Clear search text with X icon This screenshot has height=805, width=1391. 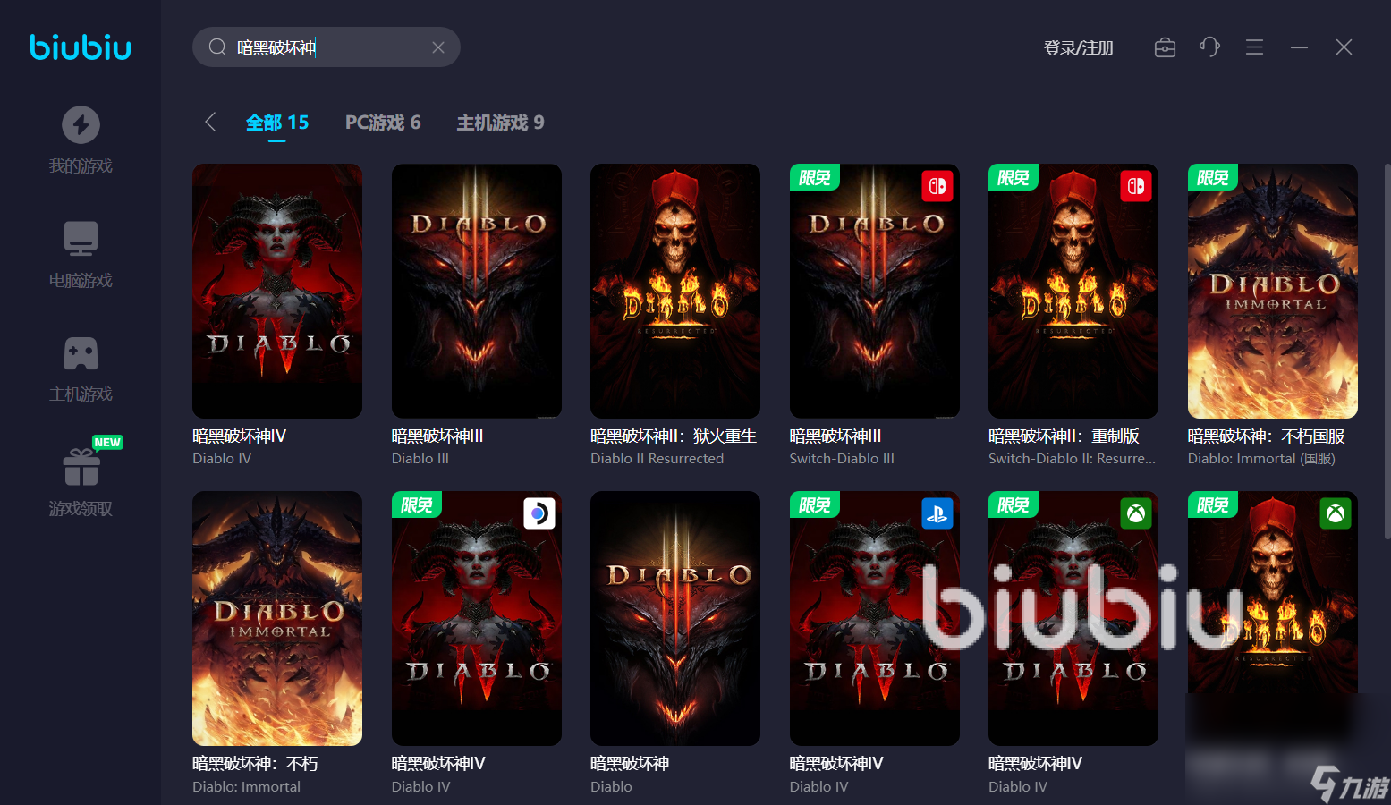pyautogui.click(x=438, y=47)
